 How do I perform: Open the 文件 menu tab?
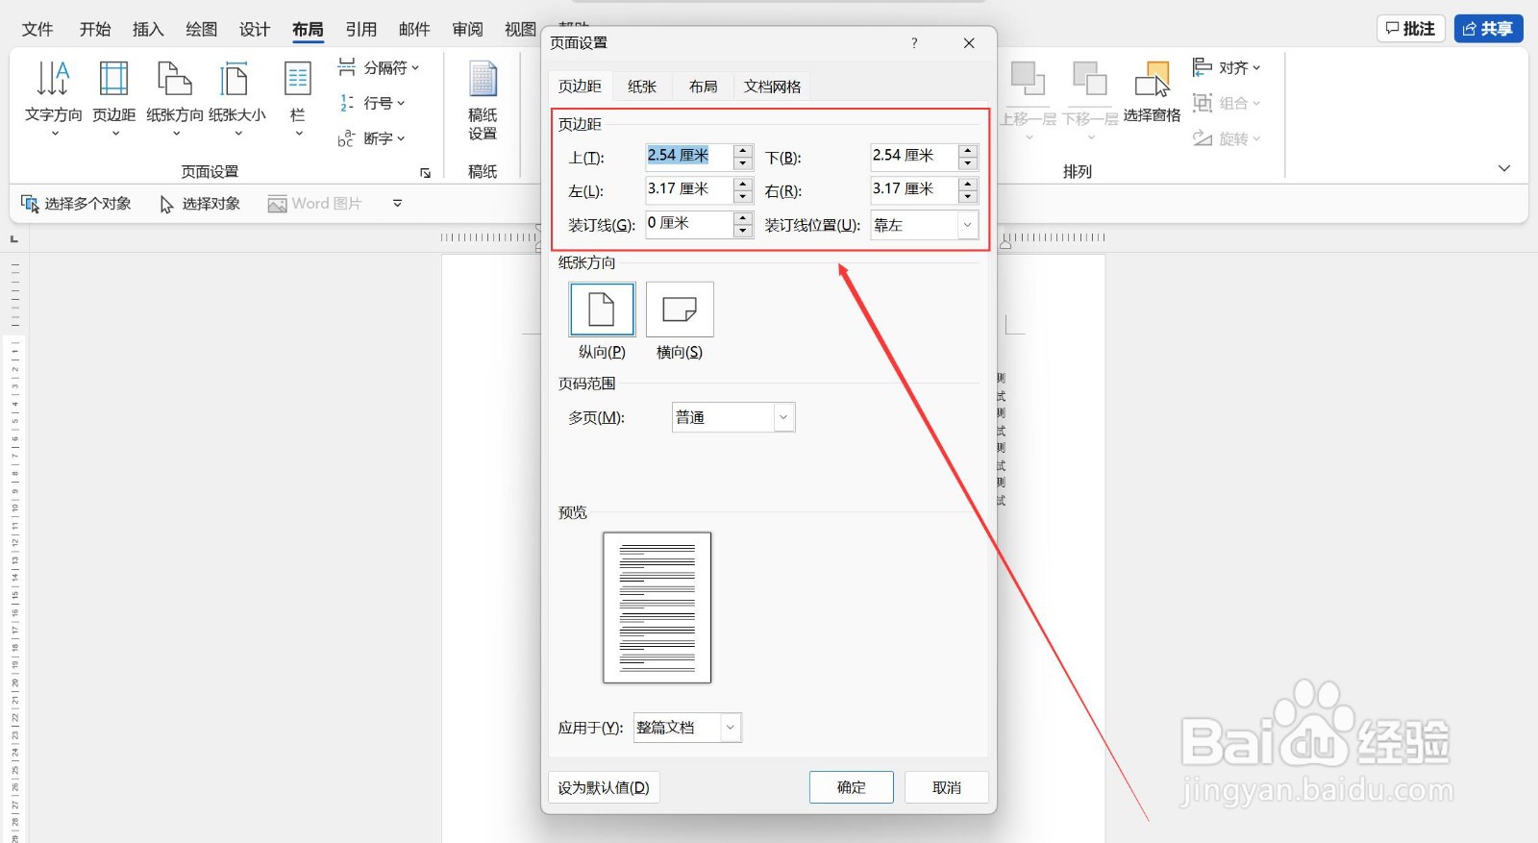click(x=37, y=30)
